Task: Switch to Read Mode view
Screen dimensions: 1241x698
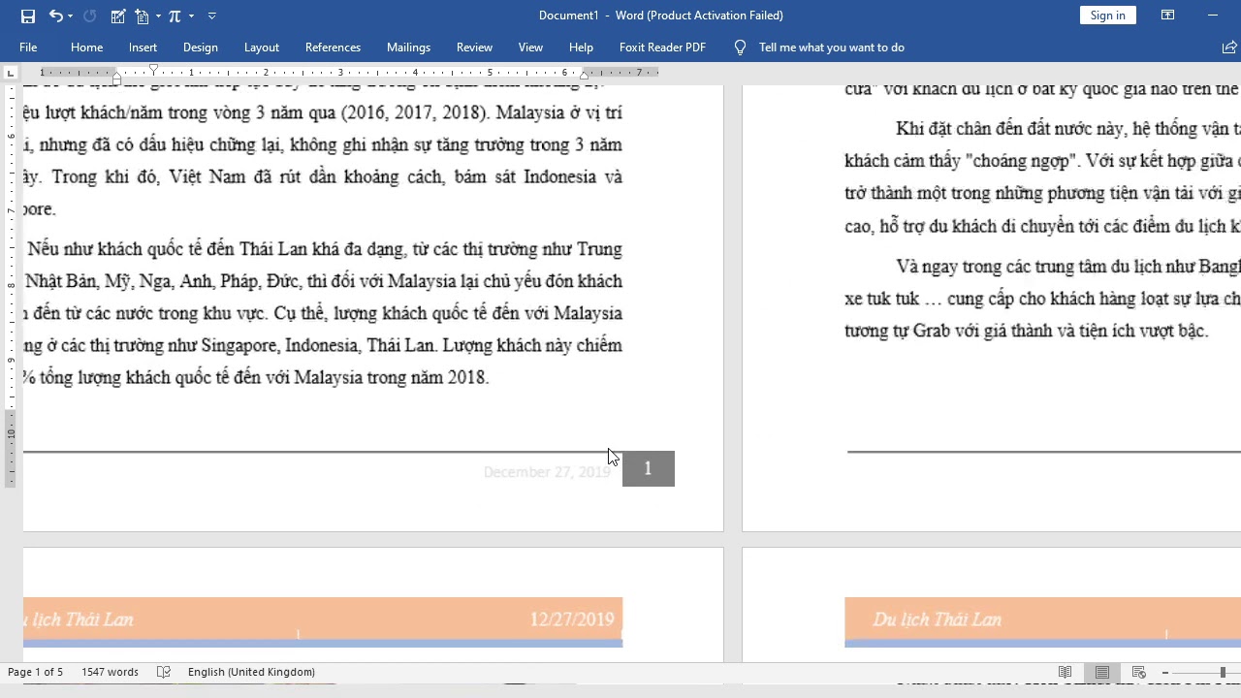Action: tap(1065, 672)
